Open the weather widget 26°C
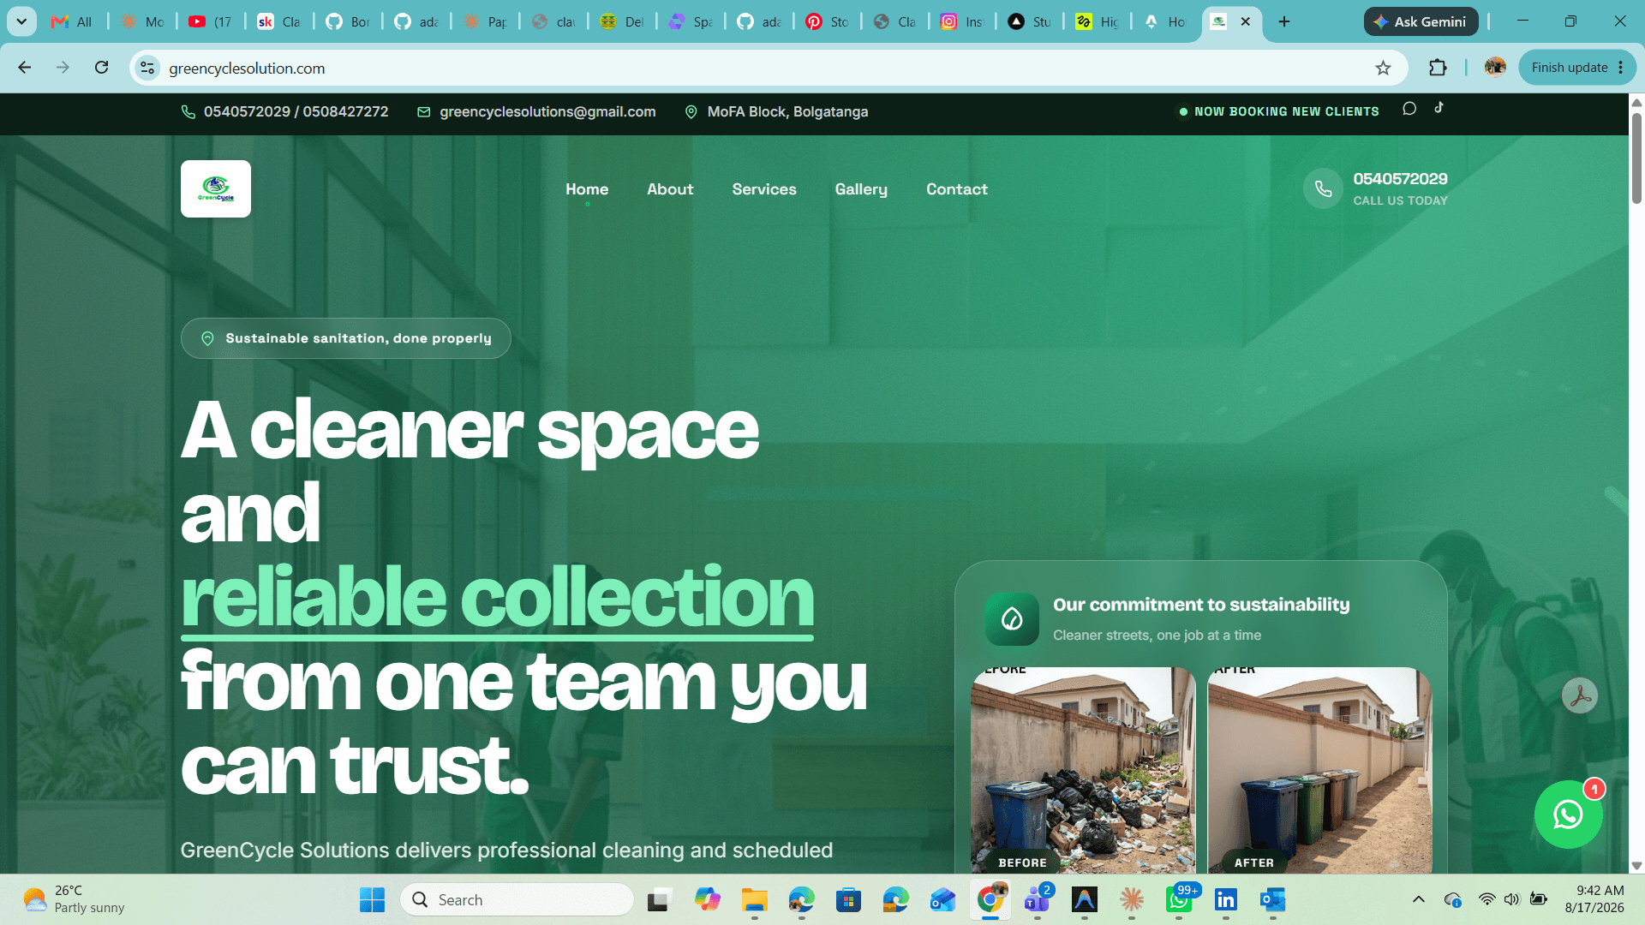The height and width of the screenshot is (925, 1645). point(75,899)
